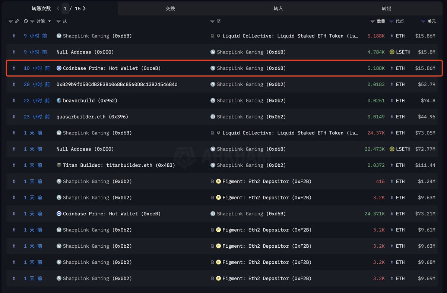
Task: Click the Figment logo in the $9.69M row
Action: (219, 278)
